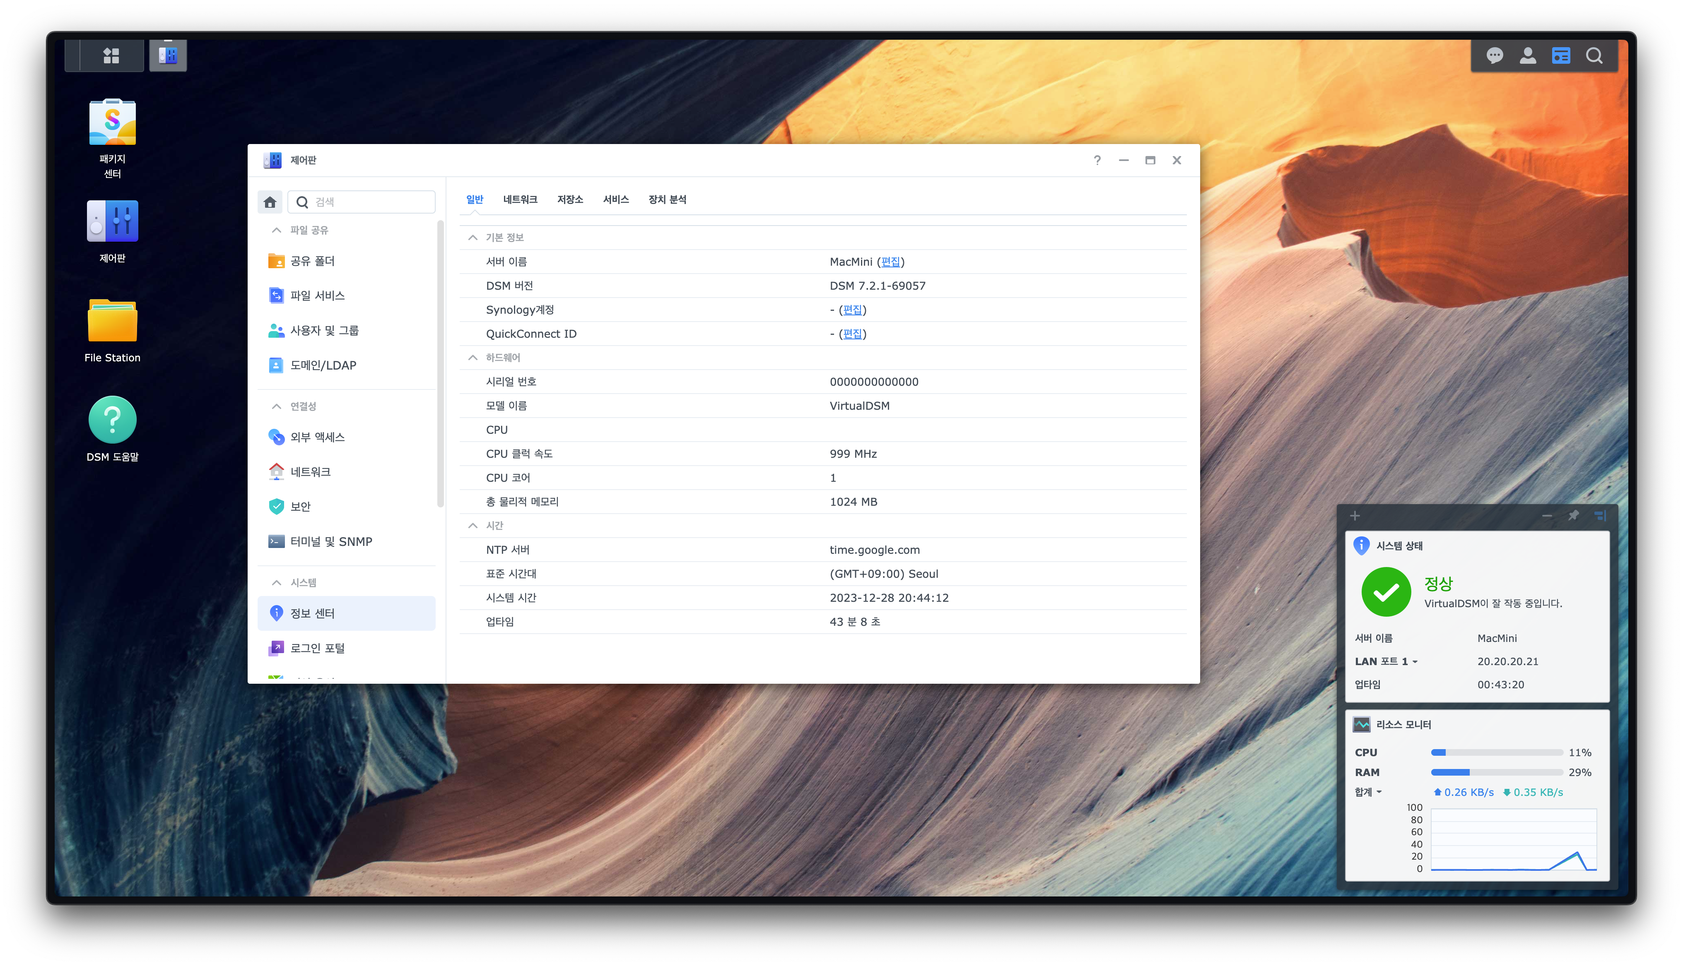Viewport: 1683px width, 966px height.
Task: Select the Control Panel taskbar icon
Action: [x=168, y=56]
